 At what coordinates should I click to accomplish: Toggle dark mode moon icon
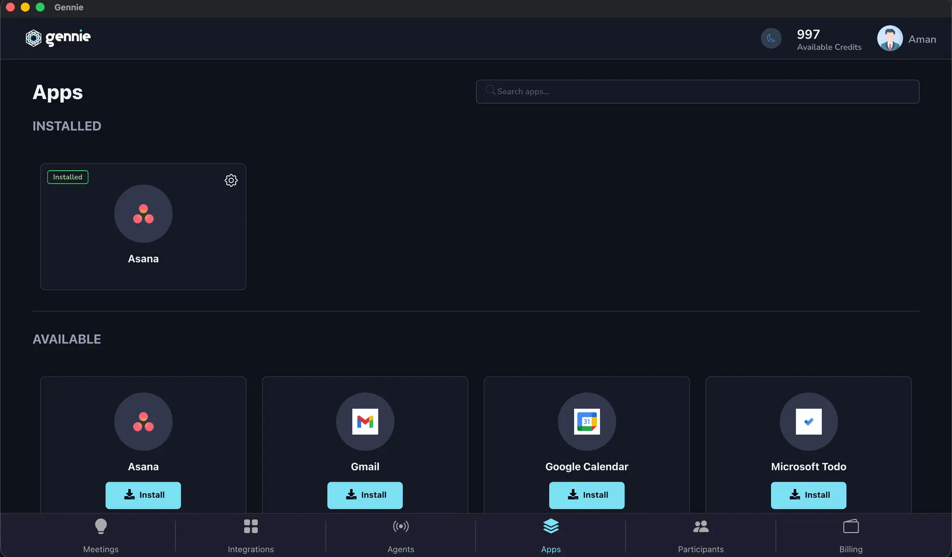coord(771,38)
